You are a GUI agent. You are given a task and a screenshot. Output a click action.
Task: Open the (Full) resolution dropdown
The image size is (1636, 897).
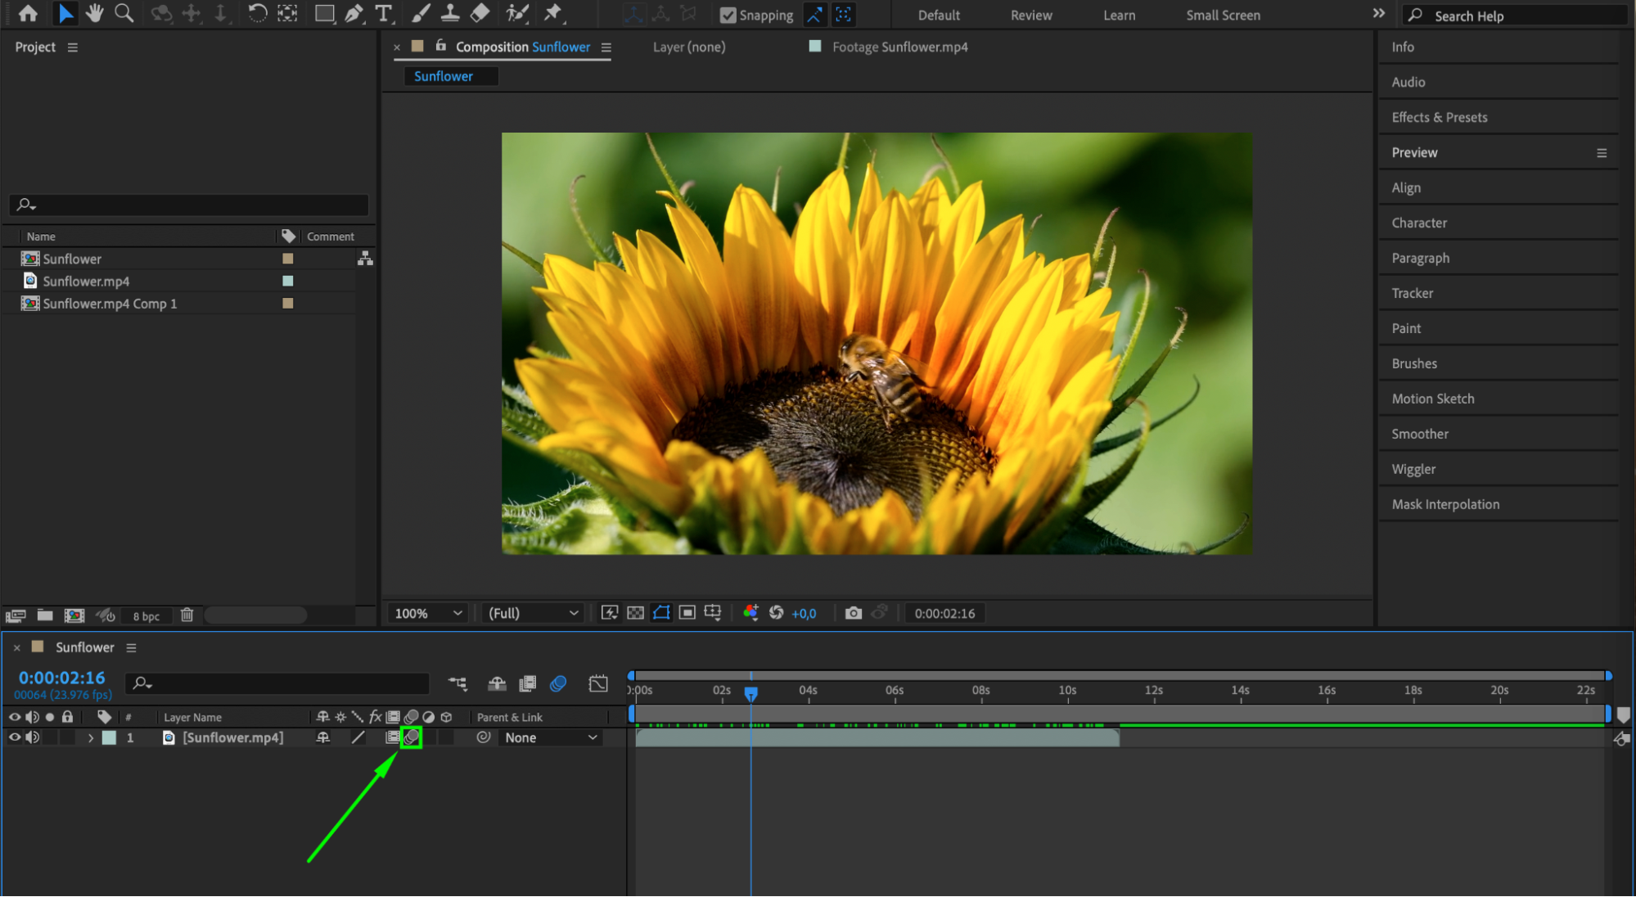coord(533,613)
